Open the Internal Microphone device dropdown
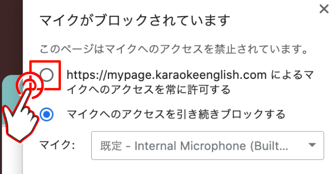This screenshot has width=336, height=174. tap(207, 146)
